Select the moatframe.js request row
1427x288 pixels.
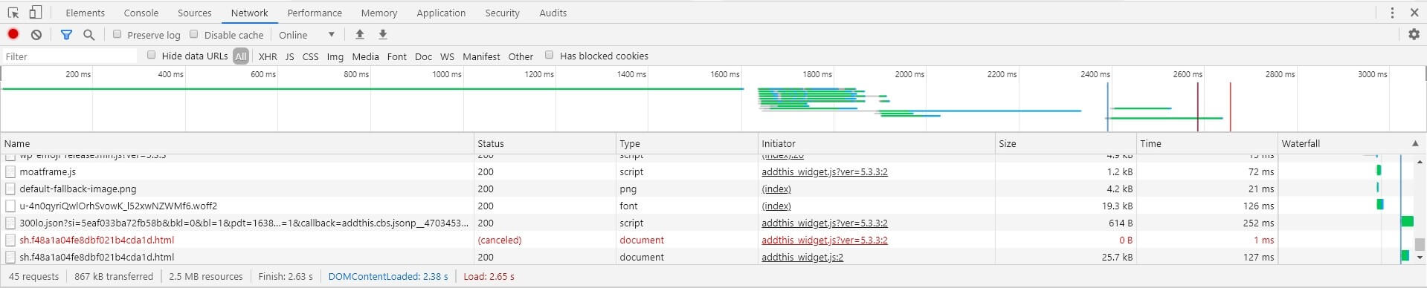click(706, 171)
